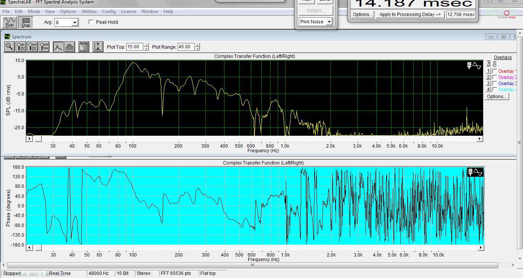
Task: Select the magnifier zoom tool in Spectrum toolbar
Action: (10, 47)
